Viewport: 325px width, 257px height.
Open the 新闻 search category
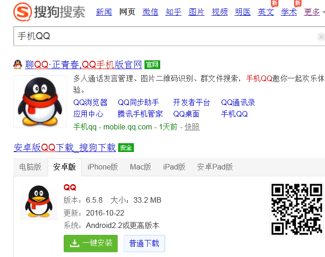pyautogui.click(x=104, y=12)
